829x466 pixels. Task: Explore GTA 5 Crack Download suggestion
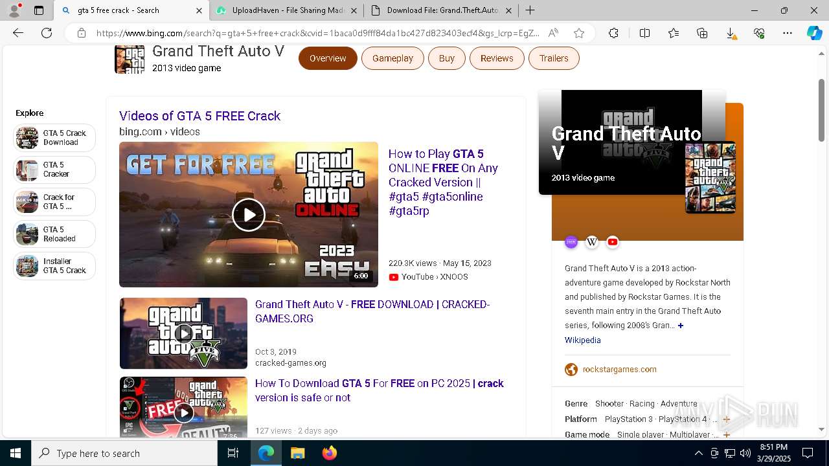coord(54,138)
